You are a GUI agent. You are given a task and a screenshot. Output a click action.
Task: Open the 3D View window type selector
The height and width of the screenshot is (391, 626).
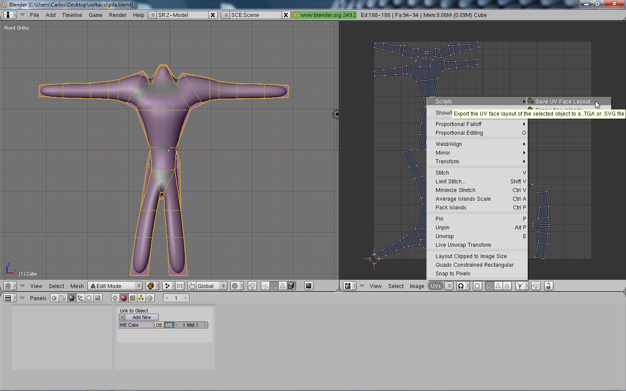point(10,286)
